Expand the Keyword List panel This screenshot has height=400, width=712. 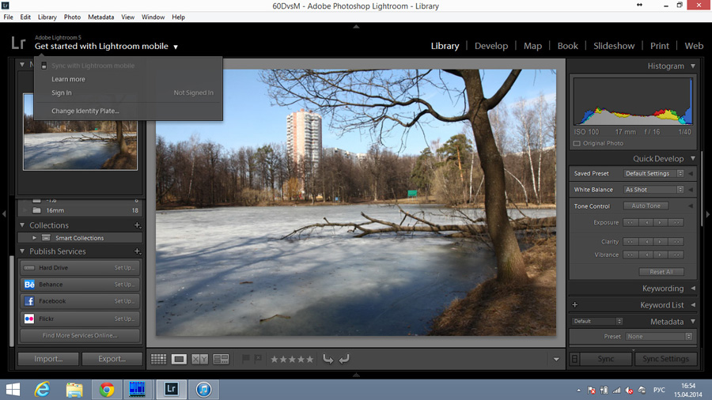(693, 305)
